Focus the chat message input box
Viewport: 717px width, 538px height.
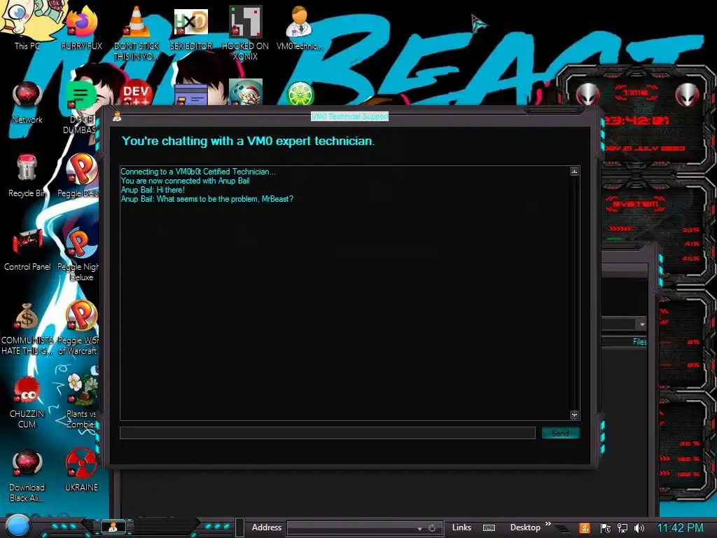click(328, 433)
